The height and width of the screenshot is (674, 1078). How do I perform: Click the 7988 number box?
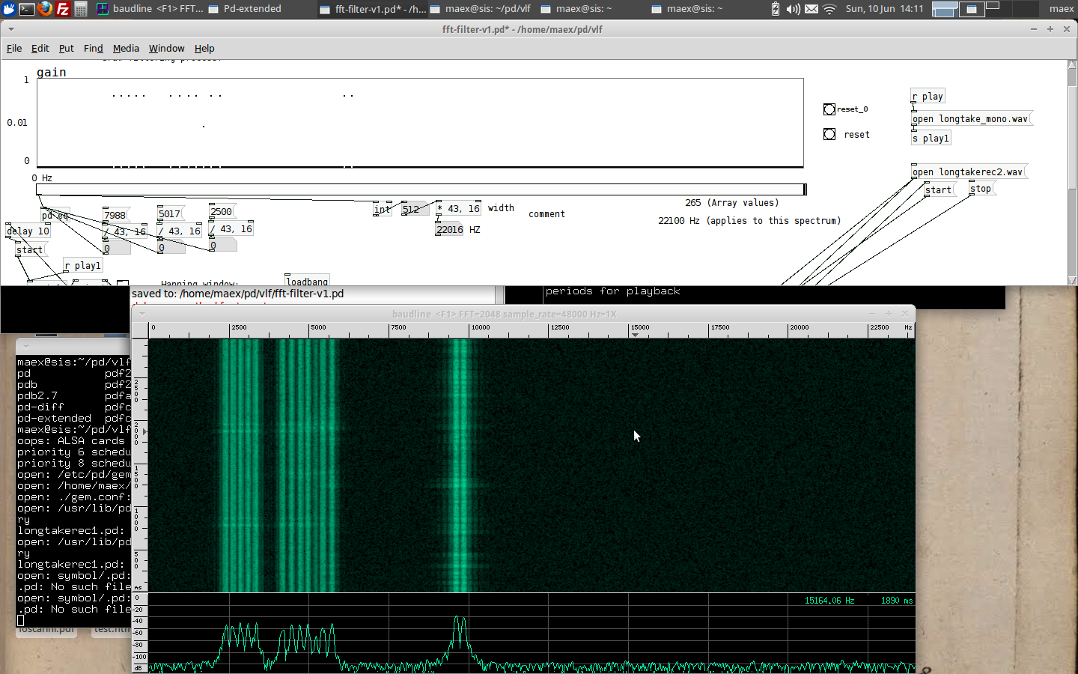pyautogui.click(x=115, y=216)
